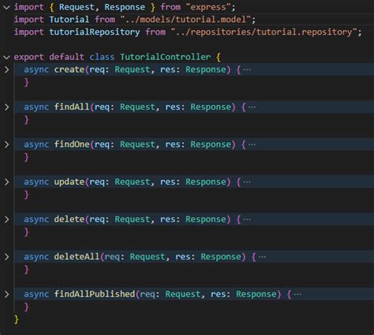Click the ellipsis after deleteAll's opening brace
The height and width of the screenshot is (335, 374).
click(262, 257)
